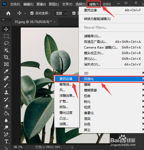Open the 文字(Y) menu

pyautogui.click(x=67, y=4)
